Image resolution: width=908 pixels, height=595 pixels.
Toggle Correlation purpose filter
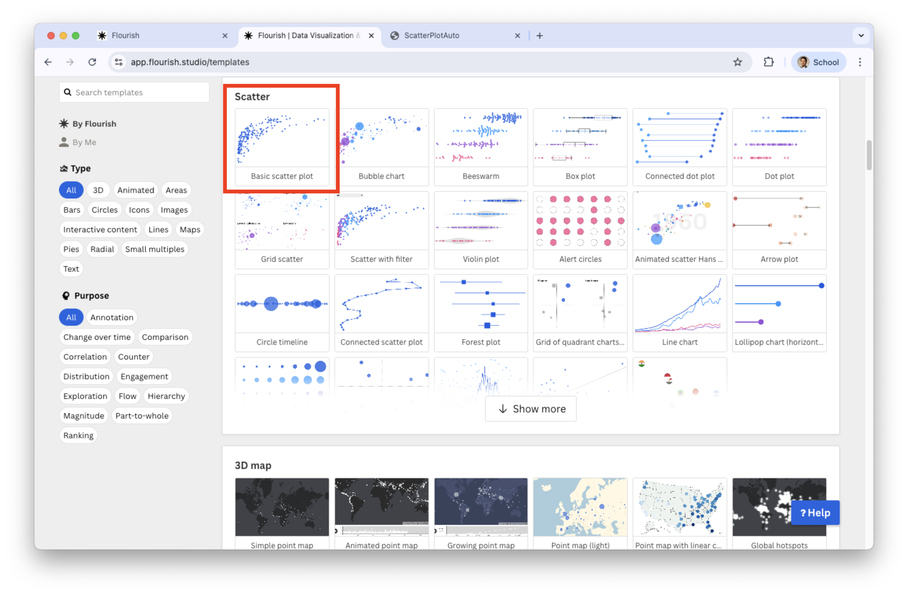[85, 357]
